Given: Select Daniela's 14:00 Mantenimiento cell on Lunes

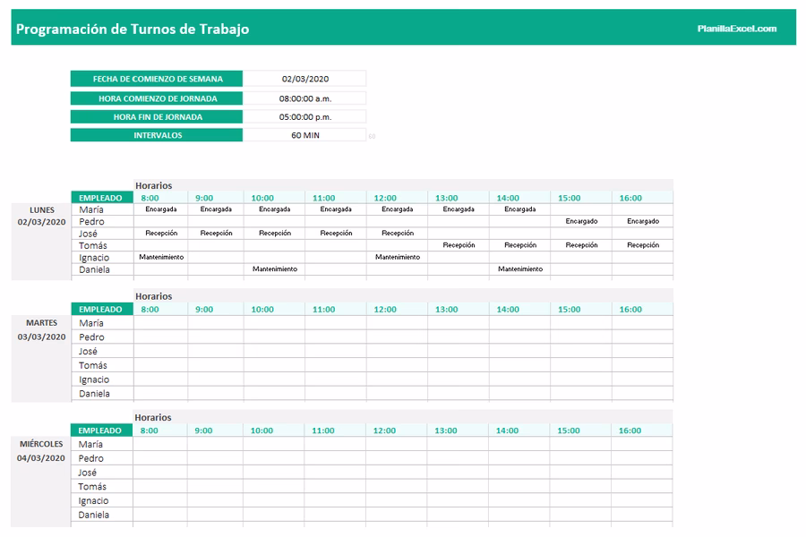Looking at the screenshot, I should (x=519, y=269).
